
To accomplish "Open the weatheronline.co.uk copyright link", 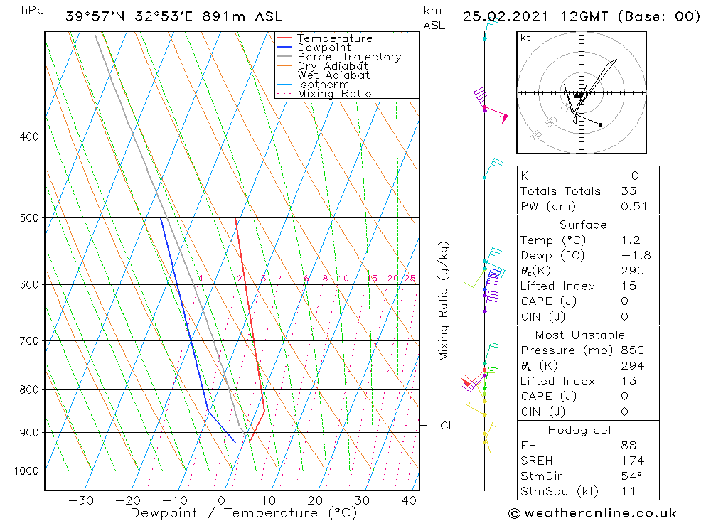I will (x=592, y=513).
